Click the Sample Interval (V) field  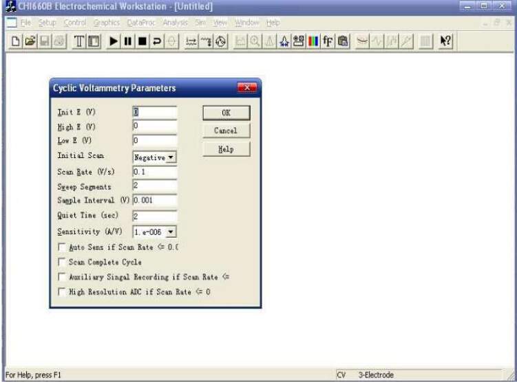pos(155,200)
